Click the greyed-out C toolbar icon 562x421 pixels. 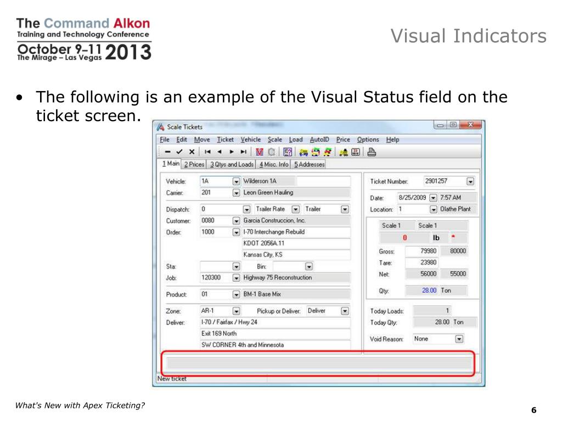click(x=272, y=152)
